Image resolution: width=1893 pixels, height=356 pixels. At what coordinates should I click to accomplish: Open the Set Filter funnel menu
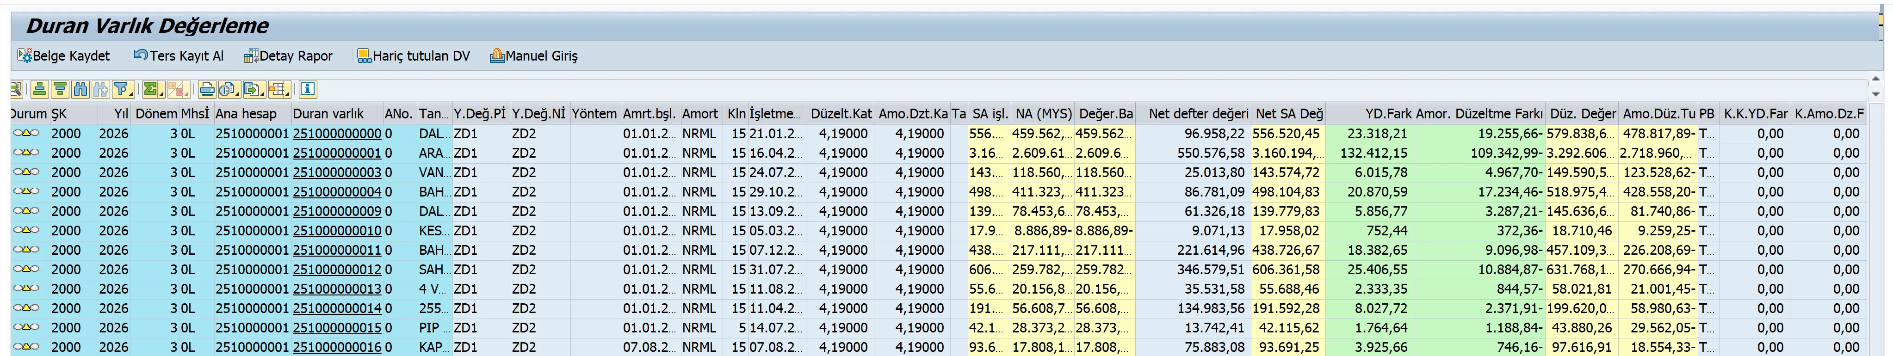124,90
